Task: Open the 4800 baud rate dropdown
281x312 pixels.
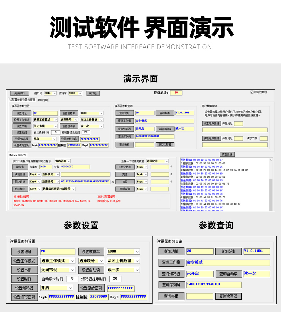Action: click(123, 251)
